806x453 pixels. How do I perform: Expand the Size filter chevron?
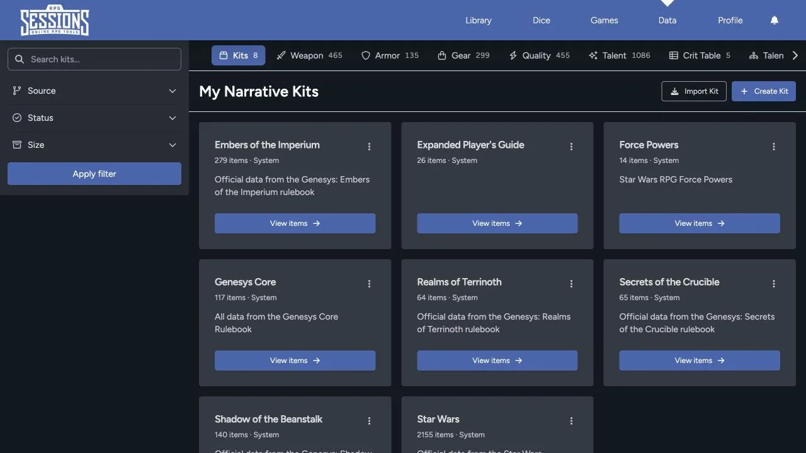[x=173, y=145]
